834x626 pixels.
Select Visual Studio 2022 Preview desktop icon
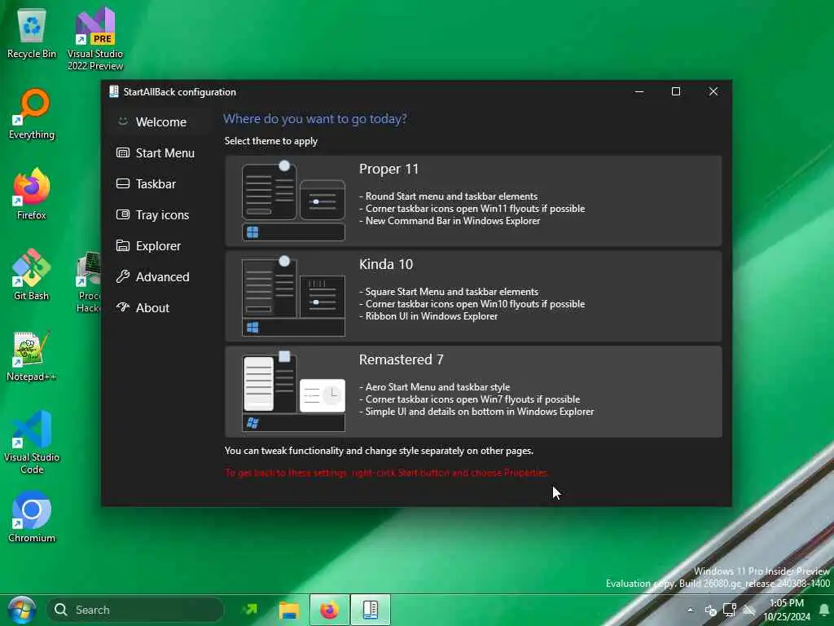click(x=95, y=39)
